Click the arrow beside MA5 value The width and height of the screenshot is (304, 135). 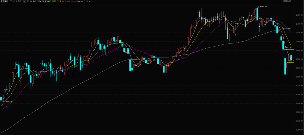45,1
